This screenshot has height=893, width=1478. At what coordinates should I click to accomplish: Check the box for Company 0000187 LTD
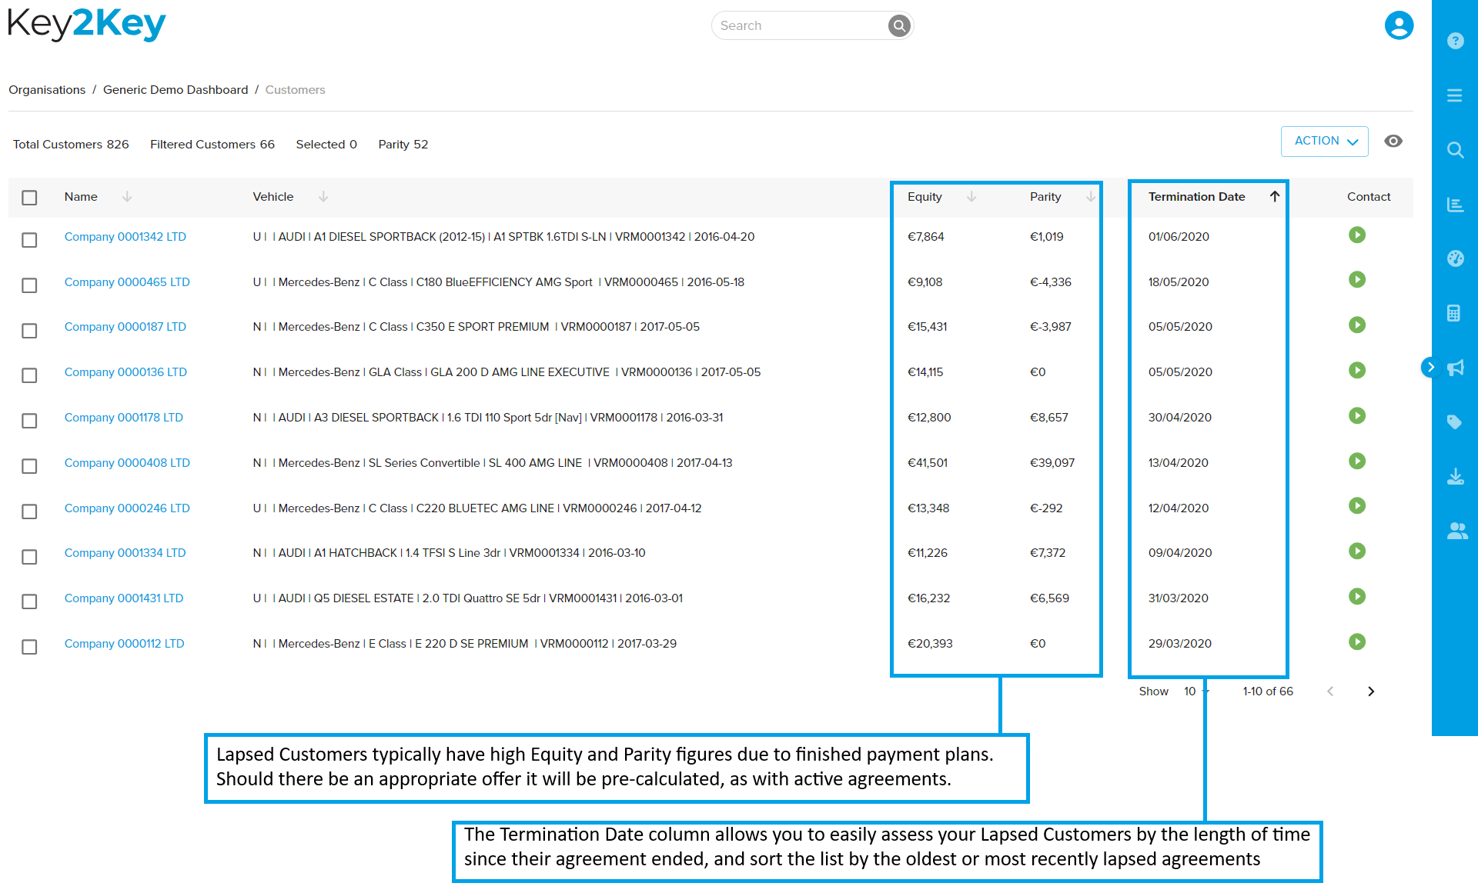[x=29, y=331]
